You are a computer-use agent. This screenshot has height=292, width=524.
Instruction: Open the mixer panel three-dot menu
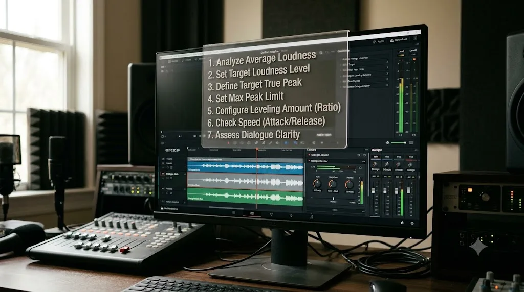click(417, 150)
